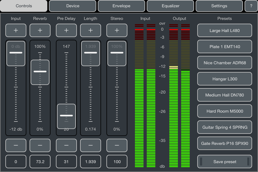Image resolution: width=258 pixels, height=172 pixels.
Task: Load the Large Hall L480 preset
Action: point(225,30)
